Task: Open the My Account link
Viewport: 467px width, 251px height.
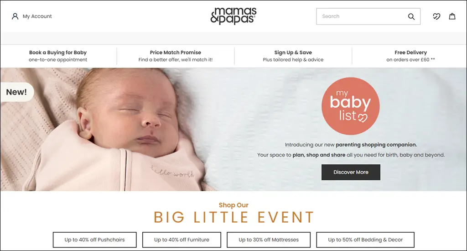Action: [31, 16]
